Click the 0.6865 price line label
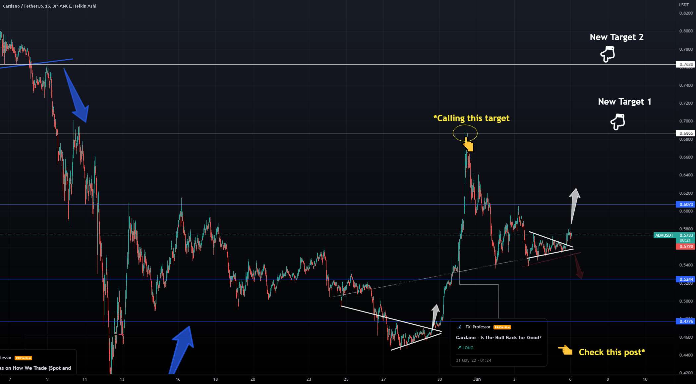The width and height of the screenshot is (696, 384). (x=686, y=133)
